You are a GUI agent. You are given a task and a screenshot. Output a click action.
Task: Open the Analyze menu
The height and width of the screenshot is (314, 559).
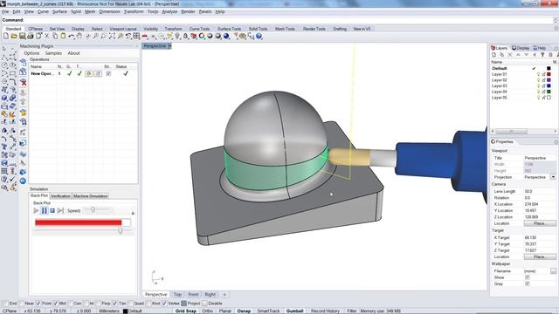coord(169,11)
